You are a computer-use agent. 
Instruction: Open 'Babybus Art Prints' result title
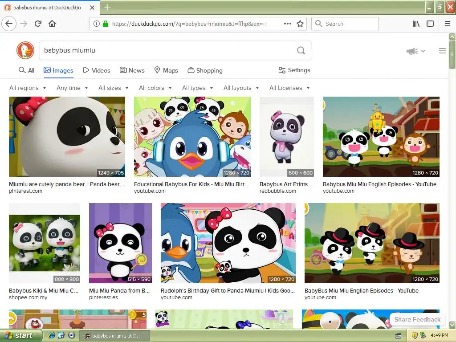[286, 184]
